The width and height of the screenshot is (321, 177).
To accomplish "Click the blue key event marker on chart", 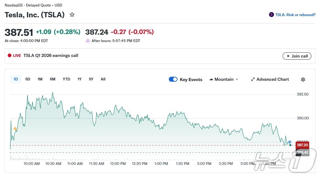I will pyautogui.click(x=290, y=142).
